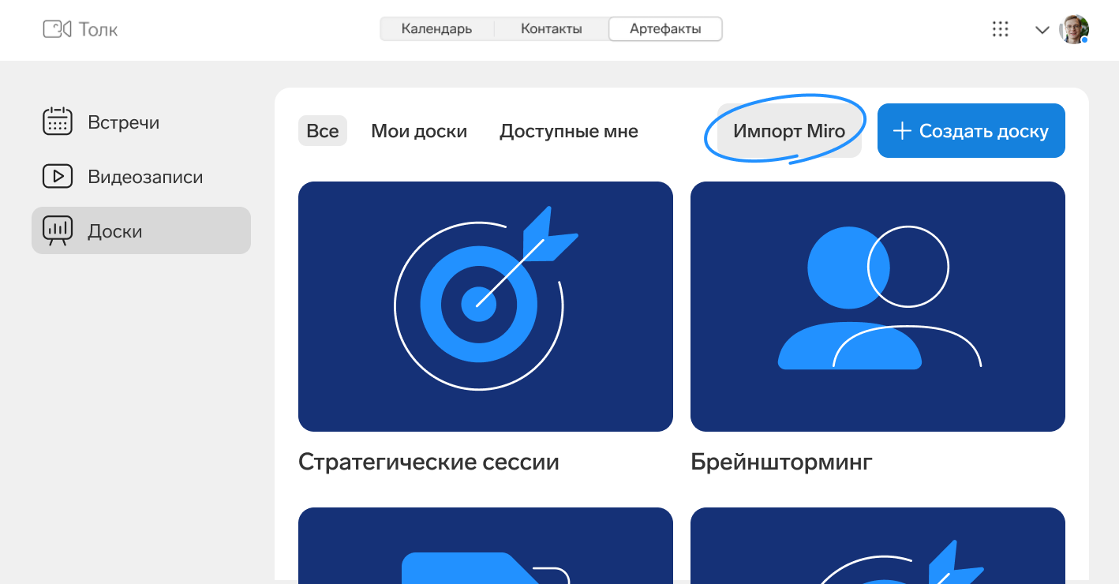The image size is (1119, 584).
Task: Click the Толк camera logo icon
Action: pyautogui.click(x=57, y=29)
